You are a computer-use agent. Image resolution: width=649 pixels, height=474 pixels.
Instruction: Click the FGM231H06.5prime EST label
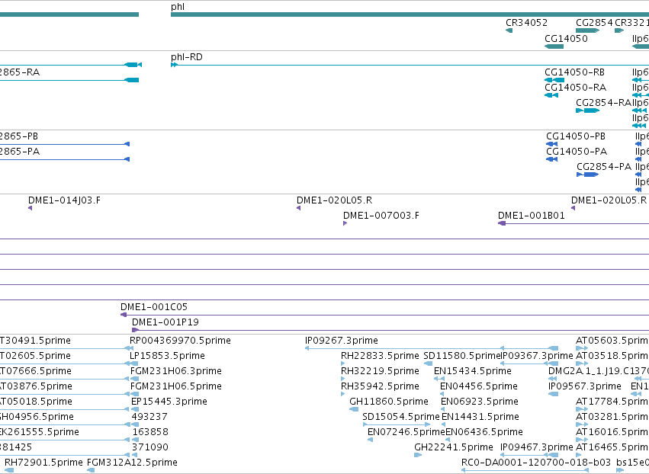point(176,386)
